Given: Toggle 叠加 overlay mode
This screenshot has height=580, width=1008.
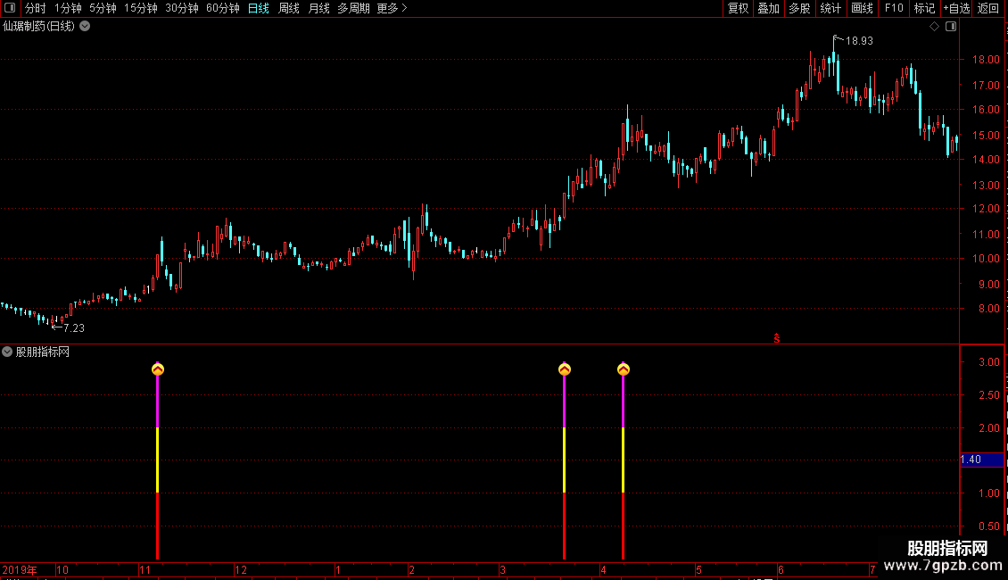Looking at the screenshot, I should (x=768, y=8).
